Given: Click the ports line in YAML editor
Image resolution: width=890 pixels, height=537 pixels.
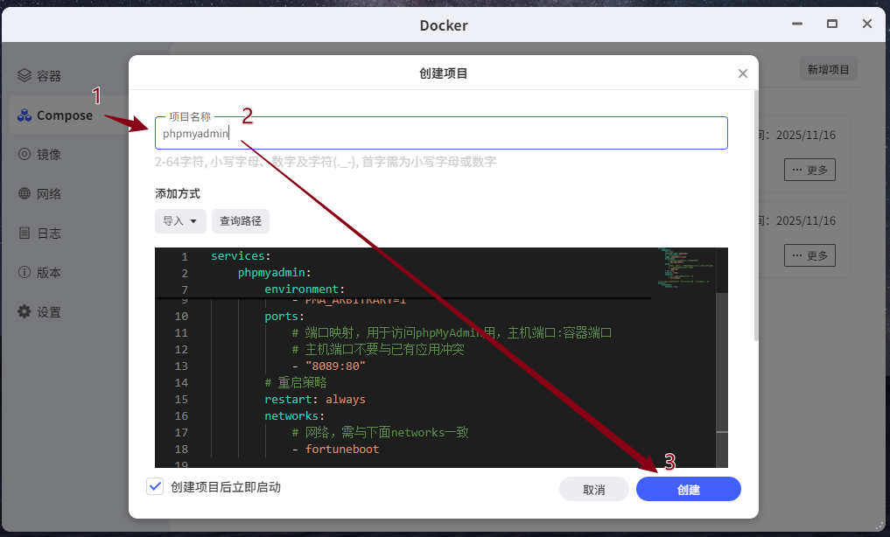Looking at the screenshot, I should [x=284, y=317].
